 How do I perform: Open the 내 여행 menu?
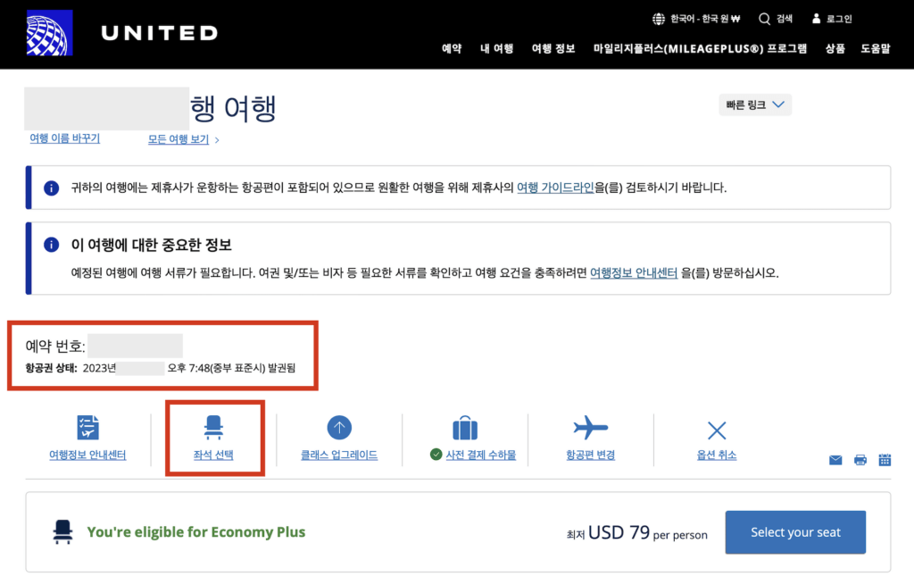pos(496,48)
